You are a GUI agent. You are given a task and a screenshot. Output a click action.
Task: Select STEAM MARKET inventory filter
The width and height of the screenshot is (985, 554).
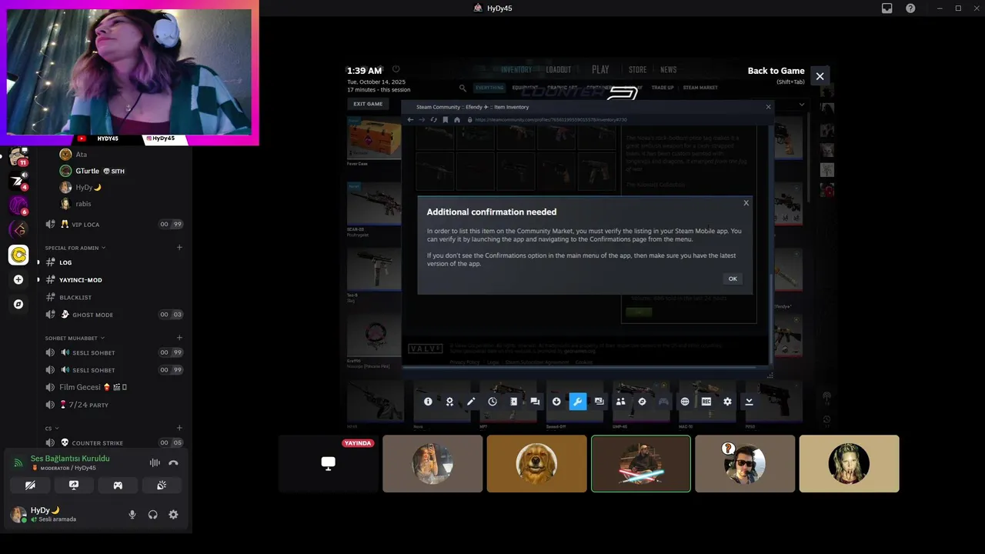point(700,88)
